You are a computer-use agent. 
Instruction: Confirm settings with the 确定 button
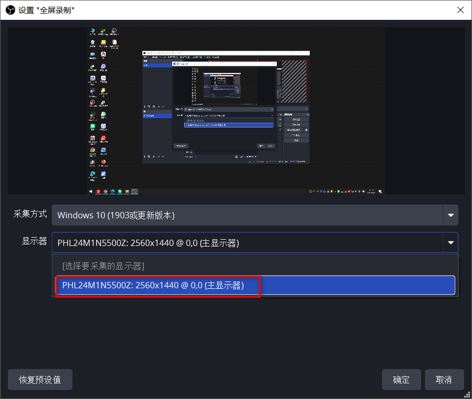(x=401, y=380)
